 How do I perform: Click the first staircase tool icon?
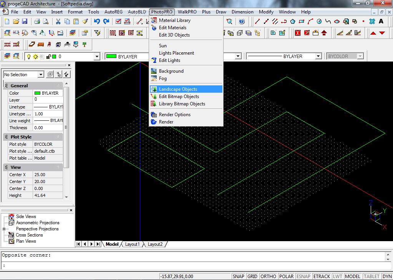pyautogui.click(x=340, y=33)
